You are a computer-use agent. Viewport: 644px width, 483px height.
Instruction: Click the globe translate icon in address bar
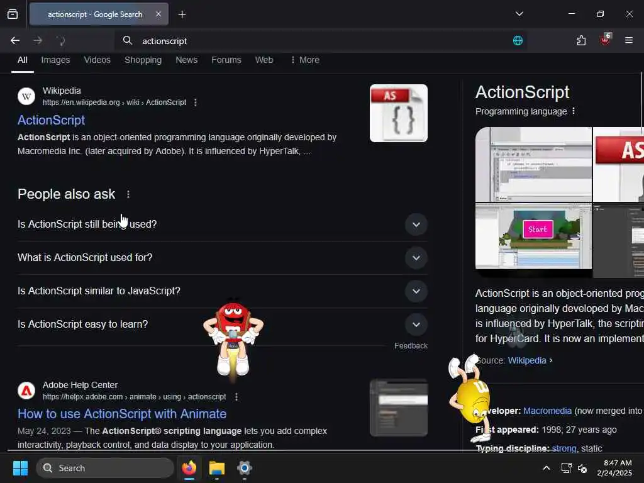pyautogui.click(x=518, y=40)
